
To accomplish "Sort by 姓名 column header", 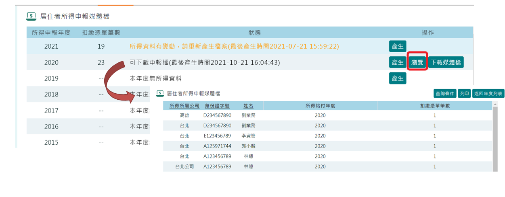I will [x=248, y=106].
